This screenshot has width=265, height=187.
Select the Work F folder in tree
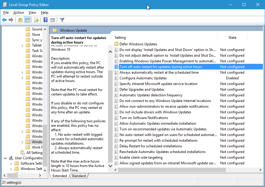click(x=34, y=147)
